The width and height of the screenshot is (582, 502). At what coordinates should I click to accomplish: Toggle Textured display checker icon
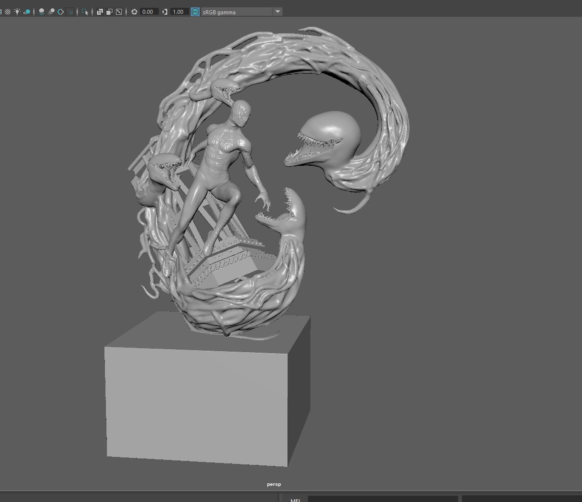[x=8, y=12]
